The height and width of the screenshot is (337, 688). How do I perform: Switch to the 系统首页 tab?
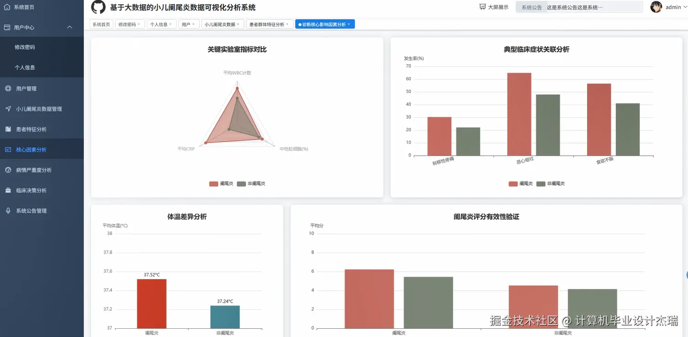101,24
